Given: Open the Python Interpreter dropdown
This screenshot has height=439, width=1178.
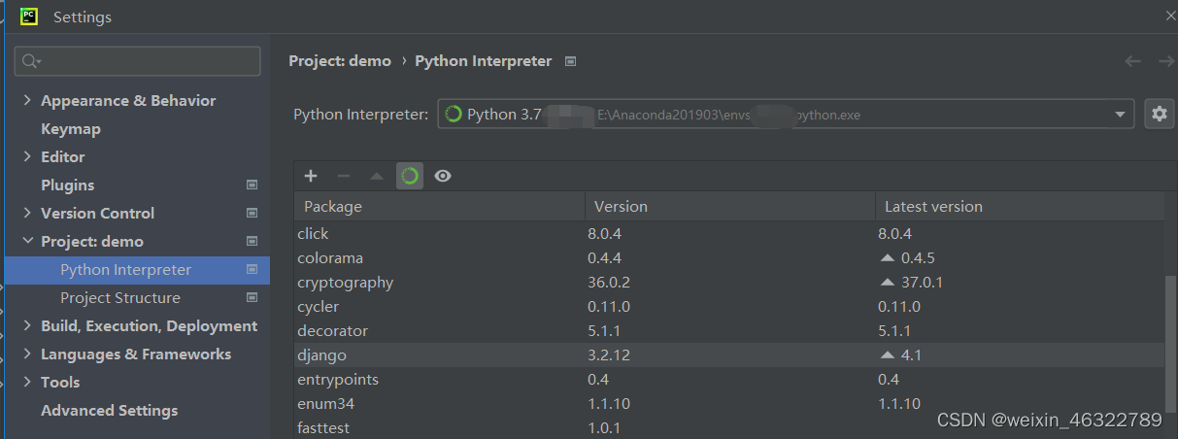Looking at the screenshot, I should coord(1120,115).
